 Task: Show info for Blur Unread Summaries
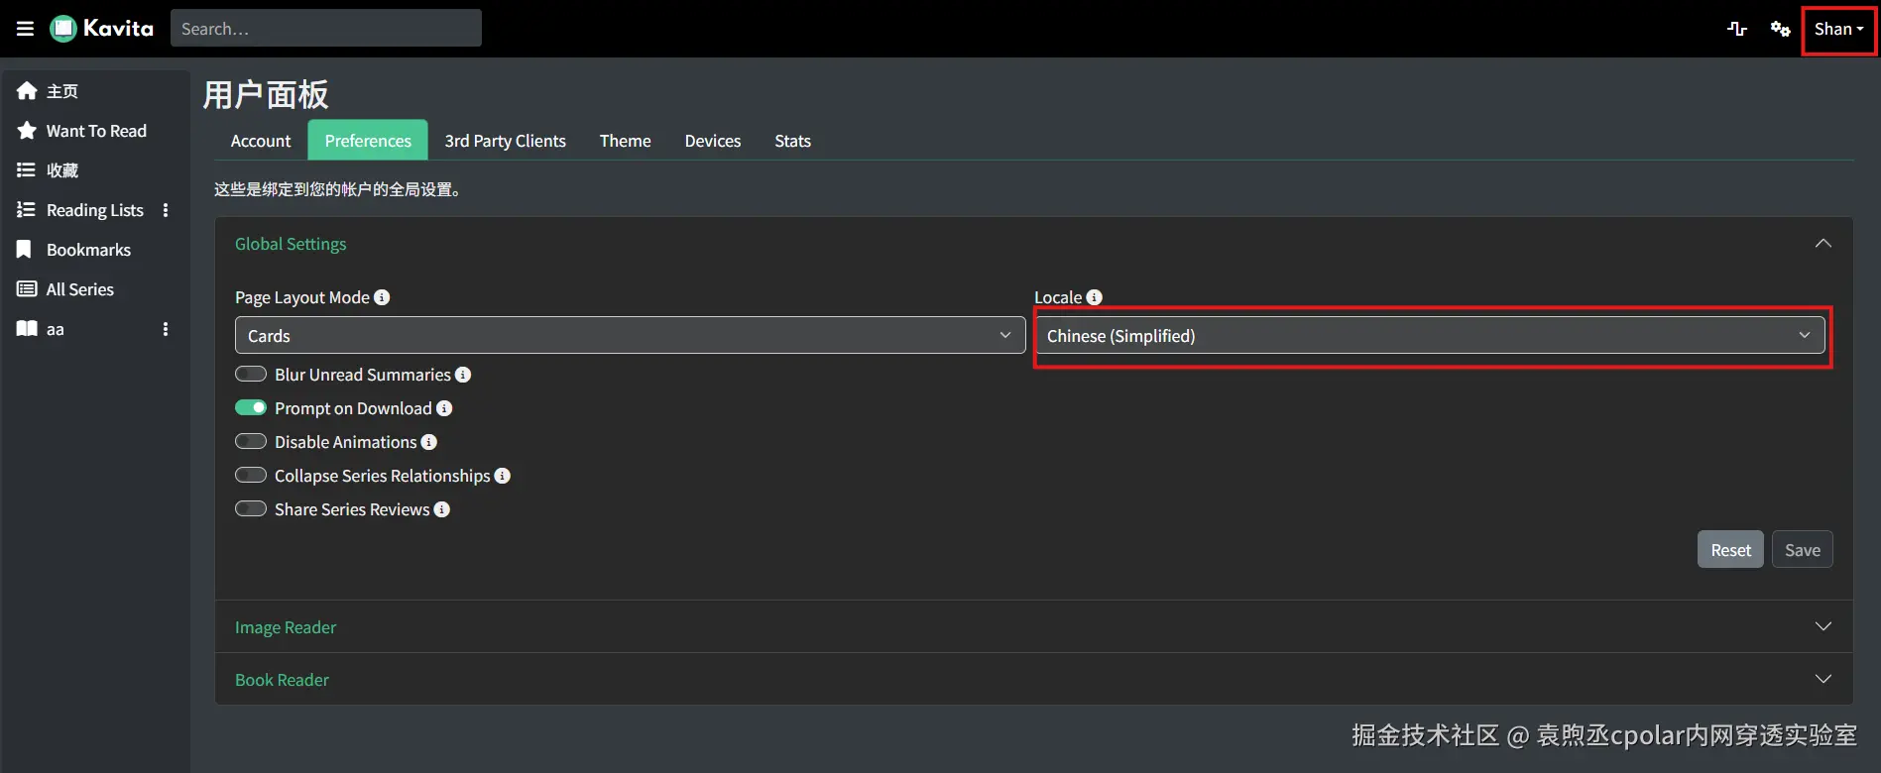pyautogui.click(x=463, y=375)
